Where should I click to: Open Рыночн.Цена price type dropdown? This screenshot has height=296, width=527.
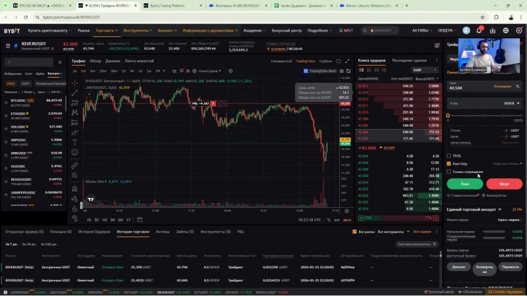[209, 71]
